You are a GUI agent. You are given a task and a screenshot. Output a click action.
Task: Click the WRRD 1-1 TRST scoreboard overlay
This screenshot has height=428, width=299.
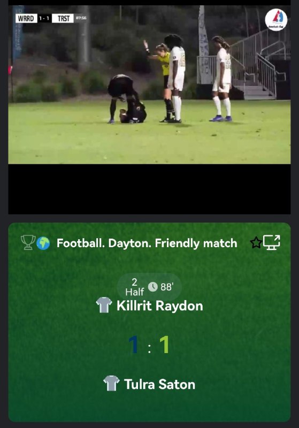coord(44,19)
